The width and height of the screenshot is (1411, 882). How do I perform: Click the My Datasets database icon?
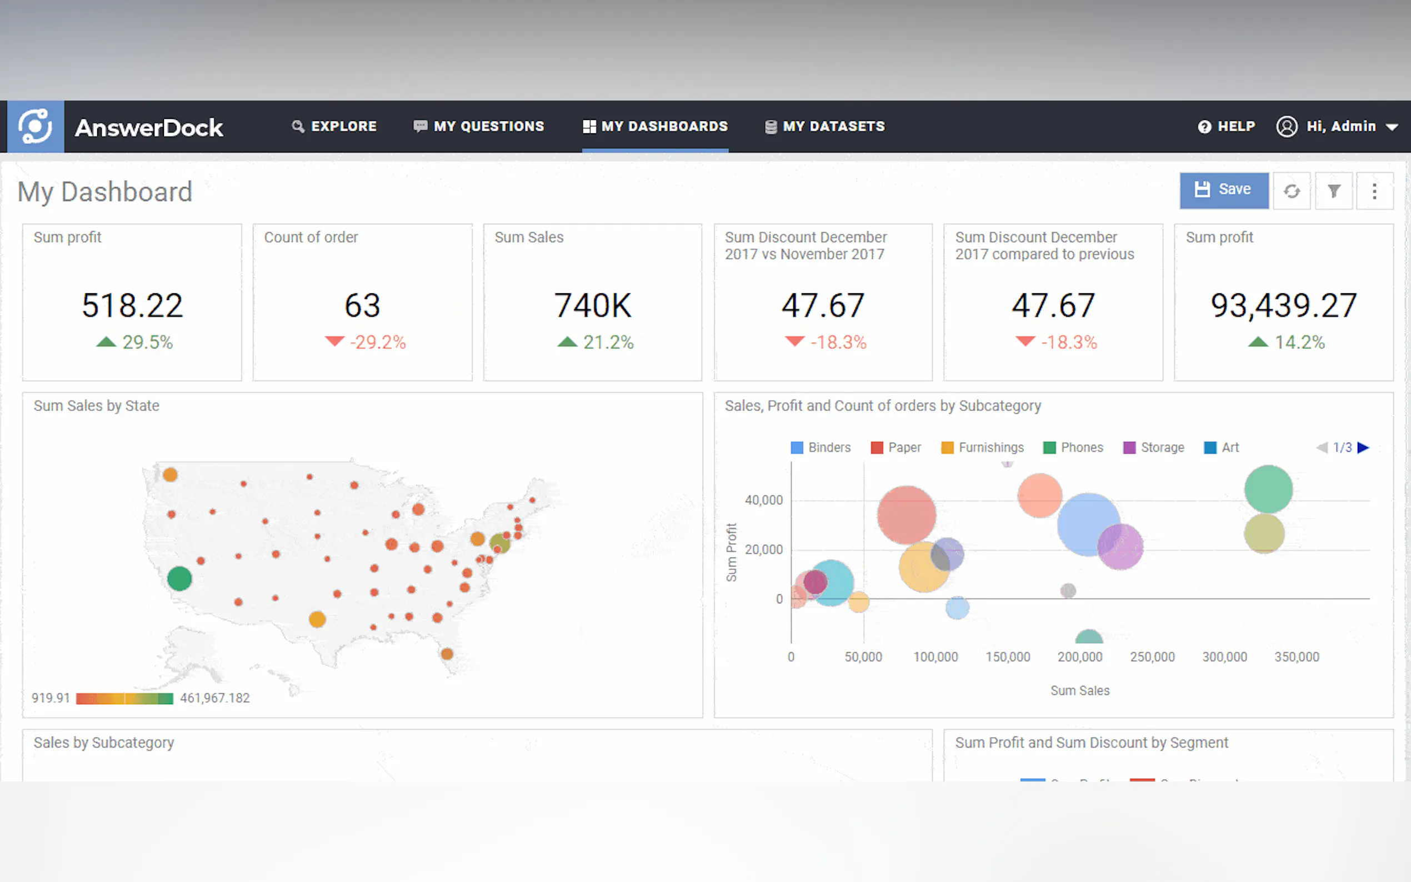770,127
